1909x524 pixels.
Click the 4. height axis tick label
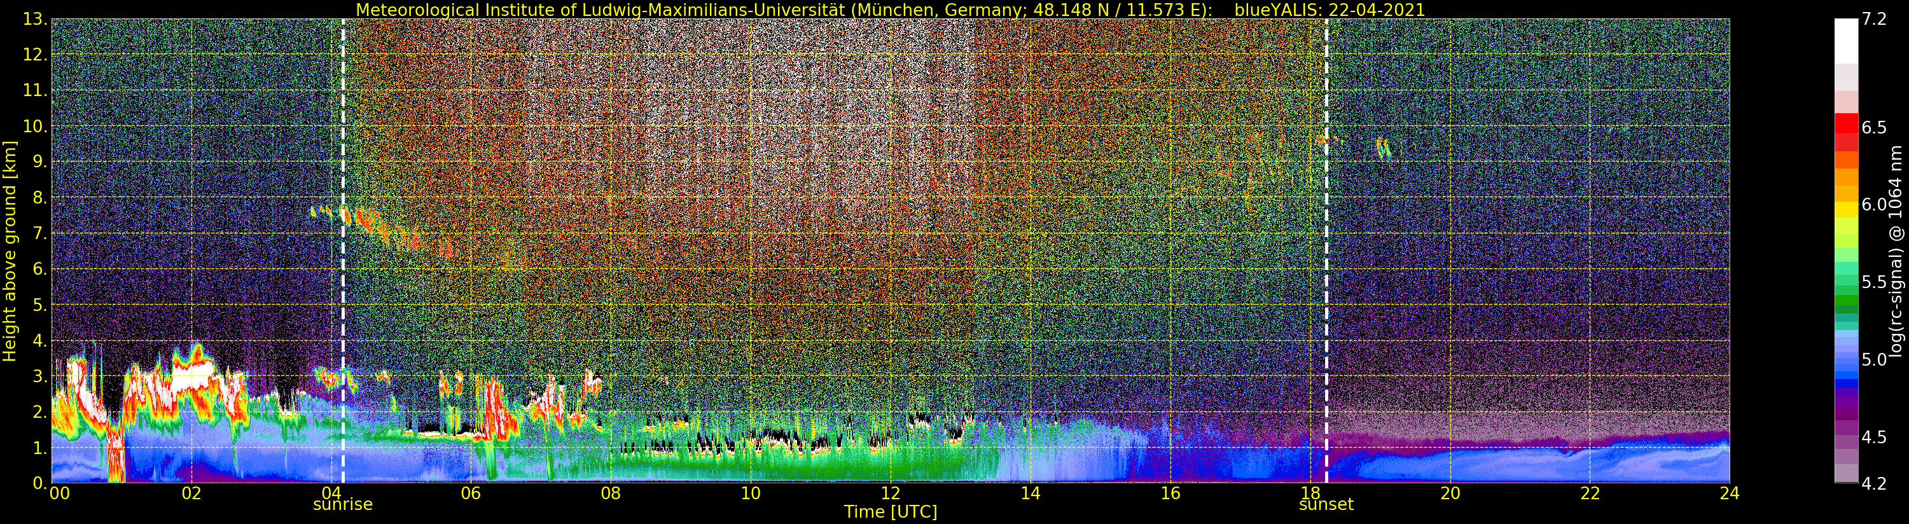tap(39, 340)
